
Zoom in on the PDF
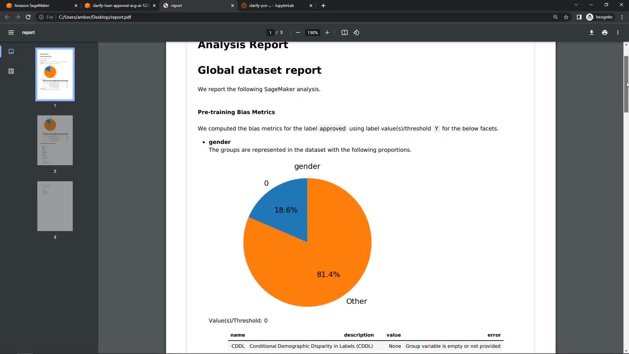327,32
